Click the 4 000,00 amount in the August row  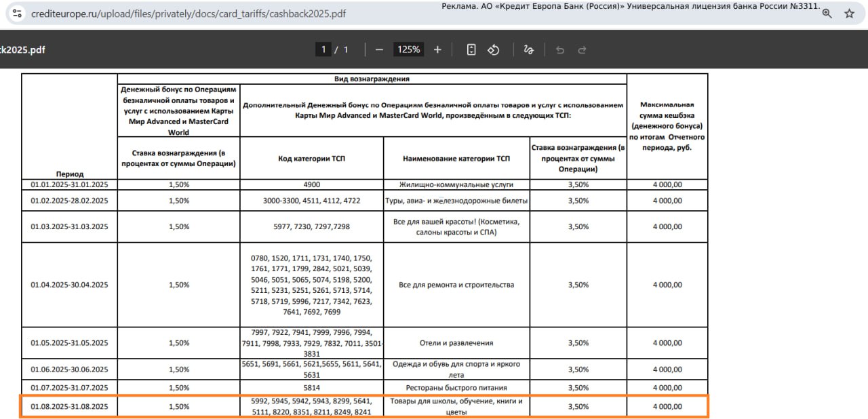pos(667,407)
